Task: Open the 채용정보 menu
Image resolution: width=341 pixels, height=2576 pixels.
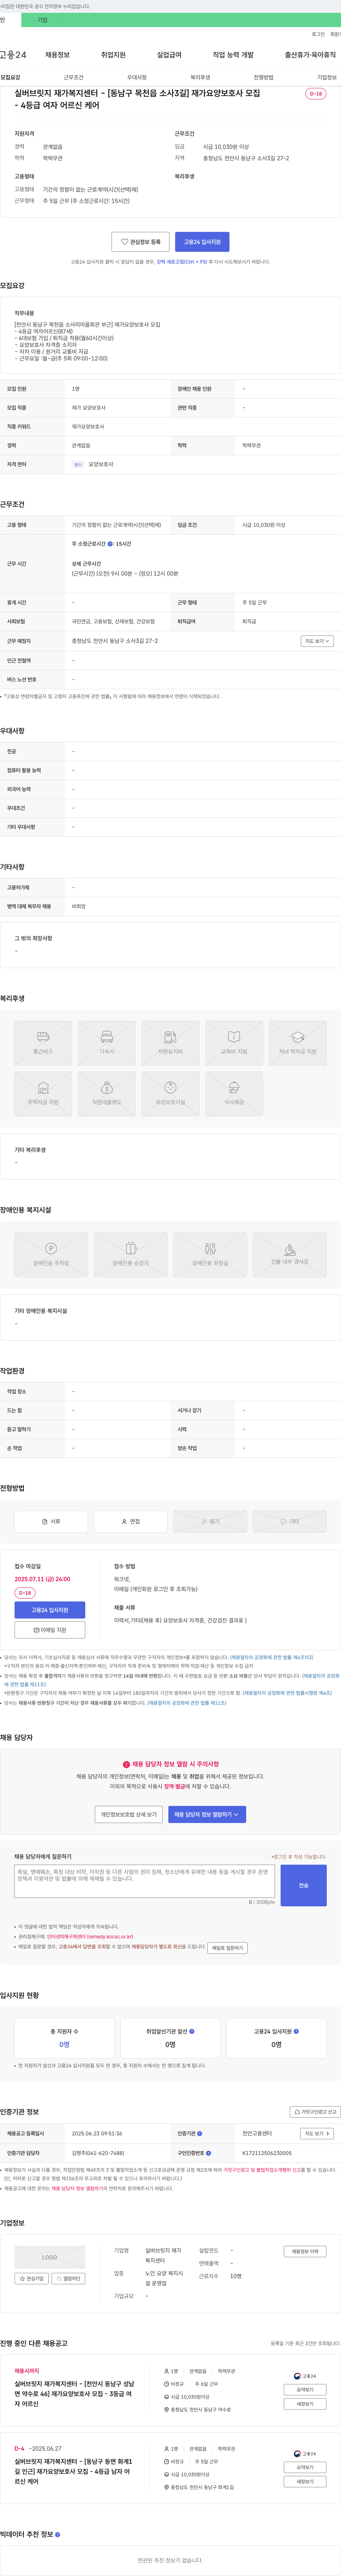Action: [x=58, y=55]
